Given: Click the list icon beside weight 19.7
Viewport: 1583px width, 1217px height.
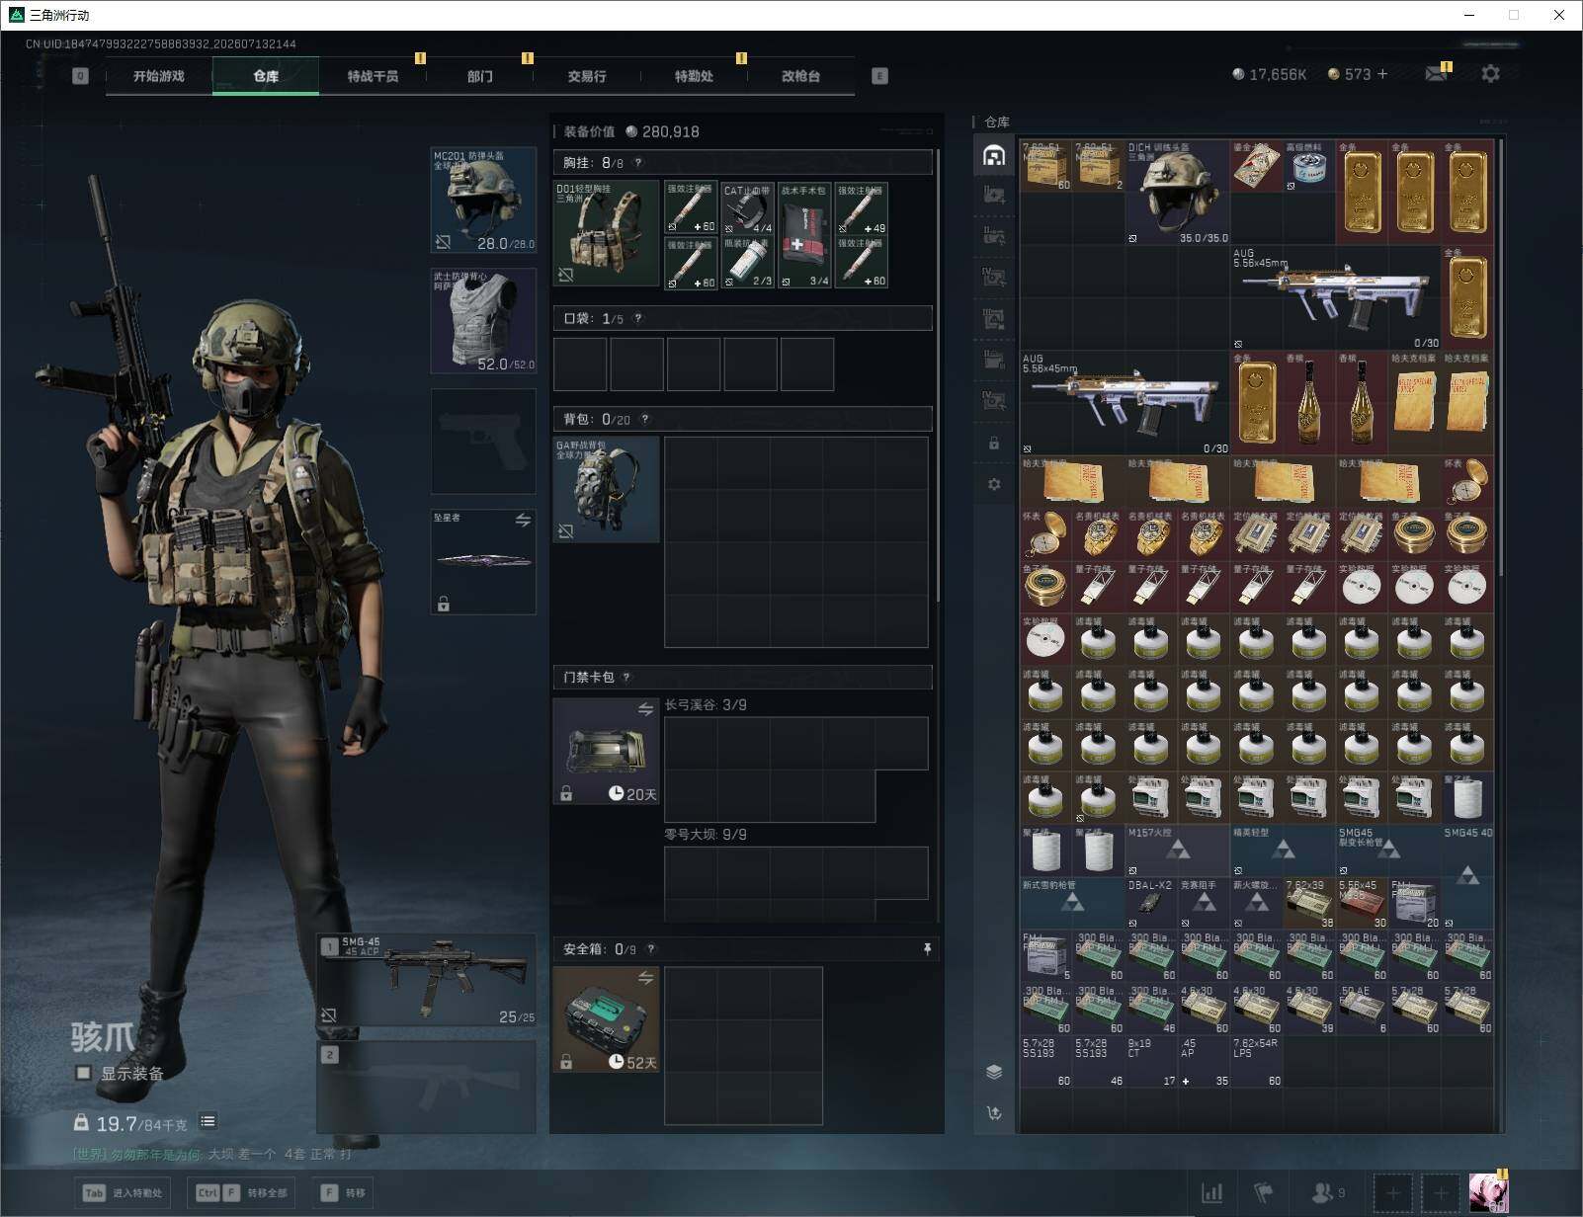Looking at the screenshot, I should 208,1121.
